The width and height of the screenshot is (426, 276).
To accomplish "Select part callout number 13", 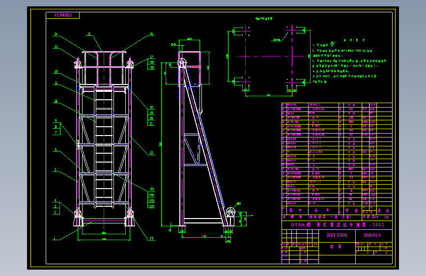I will coord(56,47).
